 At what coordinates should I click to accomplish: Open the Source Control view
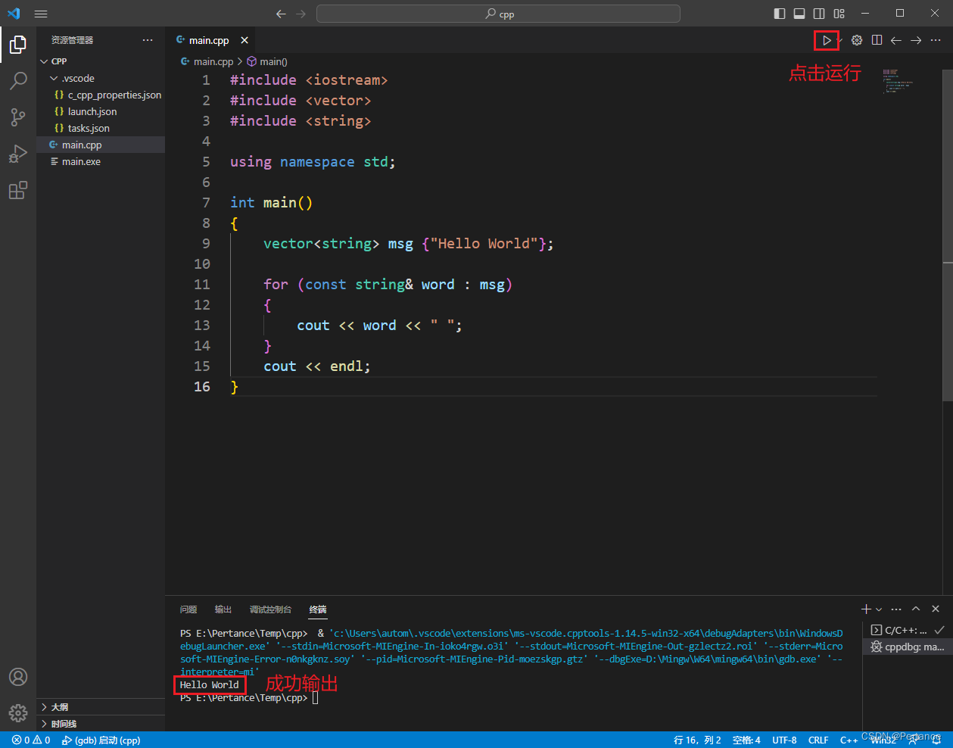pyautogui.click(x=18, y=117)
